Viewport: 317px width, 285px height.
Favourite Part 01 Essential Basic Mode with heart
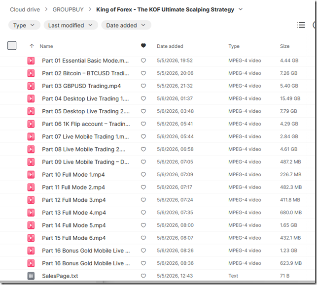pos(143,61)
